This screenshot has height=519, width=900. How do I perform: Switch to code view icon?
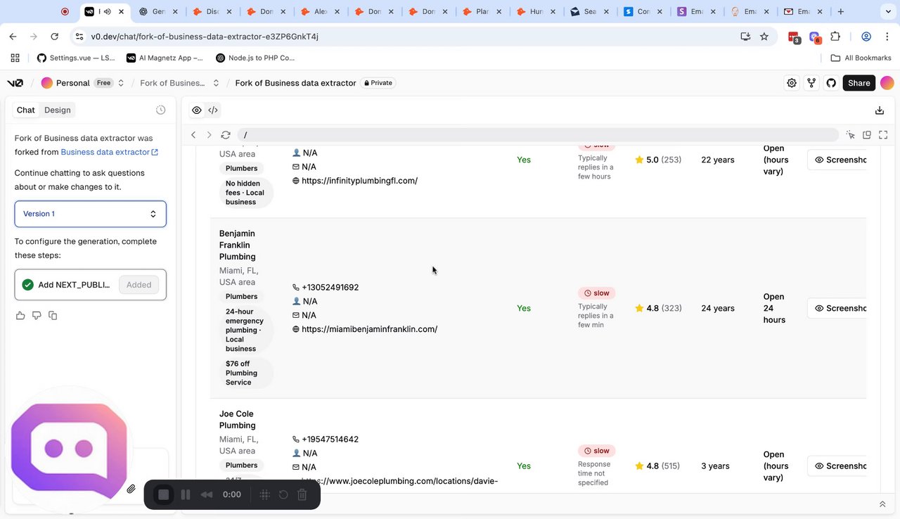[x=213, y=110]
